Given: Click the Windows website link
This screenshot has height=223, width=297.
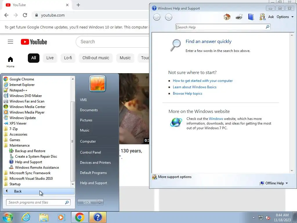Looking at the screenshot, I should point(216,119).
